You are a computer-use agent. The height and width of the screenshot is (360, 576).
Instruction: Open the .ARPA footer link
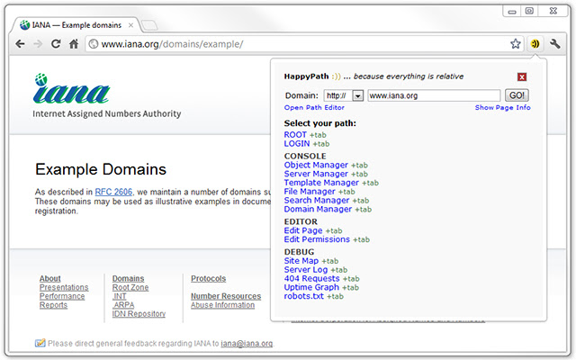pyautogui.click(x=123, y=305)
